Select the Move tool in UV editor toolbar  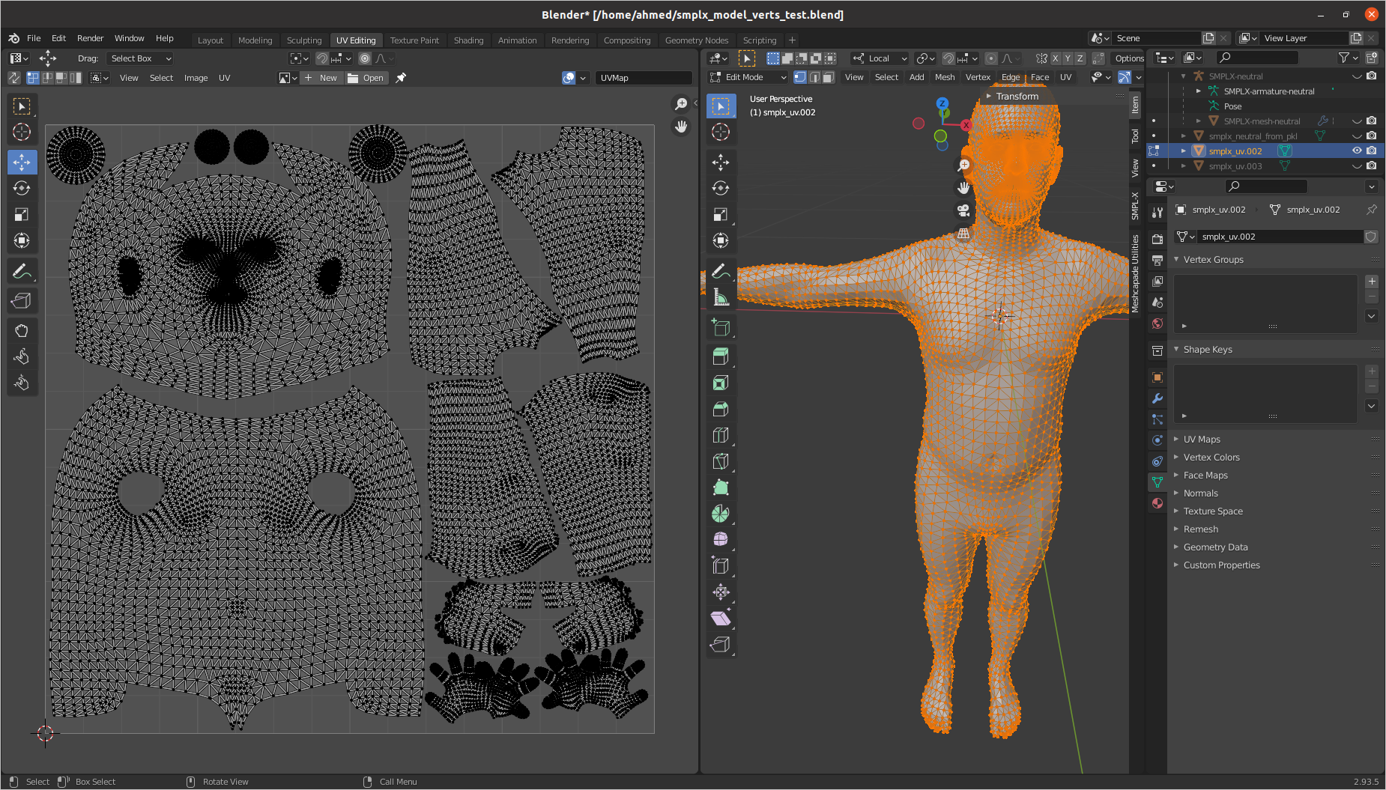pyautogui.click(x=22, y=162)
